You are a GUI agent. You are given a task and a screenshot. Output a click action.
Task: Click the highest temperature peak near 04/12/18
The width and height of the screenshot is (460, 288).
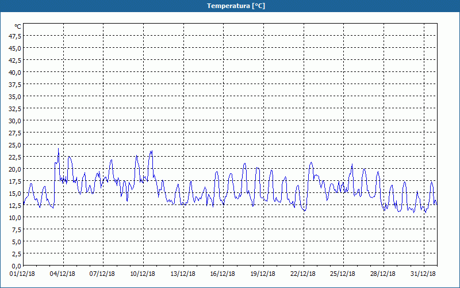tap(58, 149)
